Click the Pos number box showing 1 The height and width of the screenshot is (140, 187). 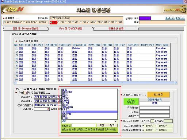coord(26,93)
